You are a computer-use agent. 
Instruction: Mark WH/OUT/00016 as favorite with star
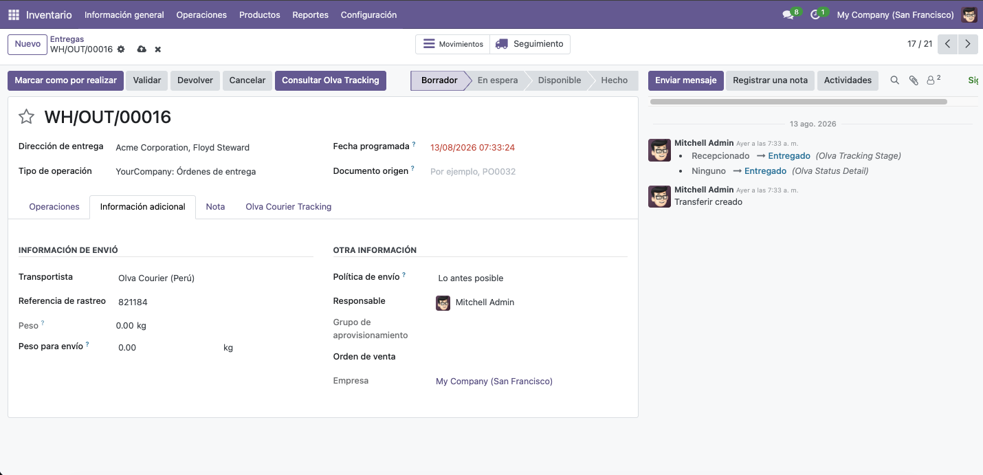click(26, 117)
